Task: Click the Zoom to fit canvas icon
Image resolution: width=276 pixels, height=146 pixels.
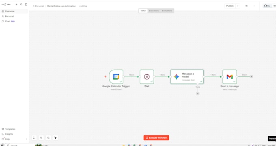Action: click(x=34, y=138)
